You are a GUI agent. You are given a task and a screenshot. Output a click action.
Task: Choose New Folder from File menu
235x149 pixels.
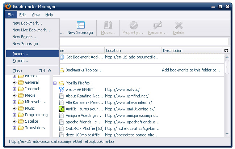[x=32, y=37]
